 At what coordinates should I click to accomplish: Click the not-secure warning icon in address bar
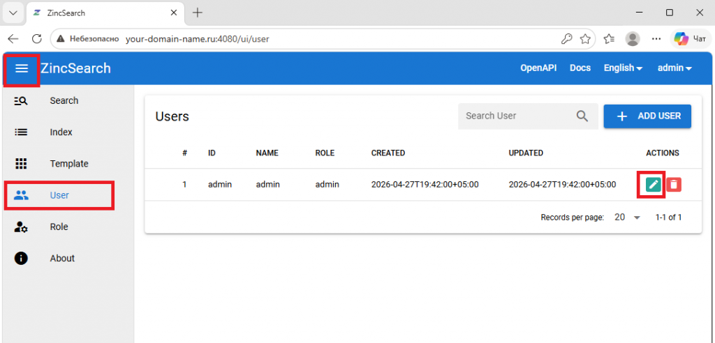[60, 39]
